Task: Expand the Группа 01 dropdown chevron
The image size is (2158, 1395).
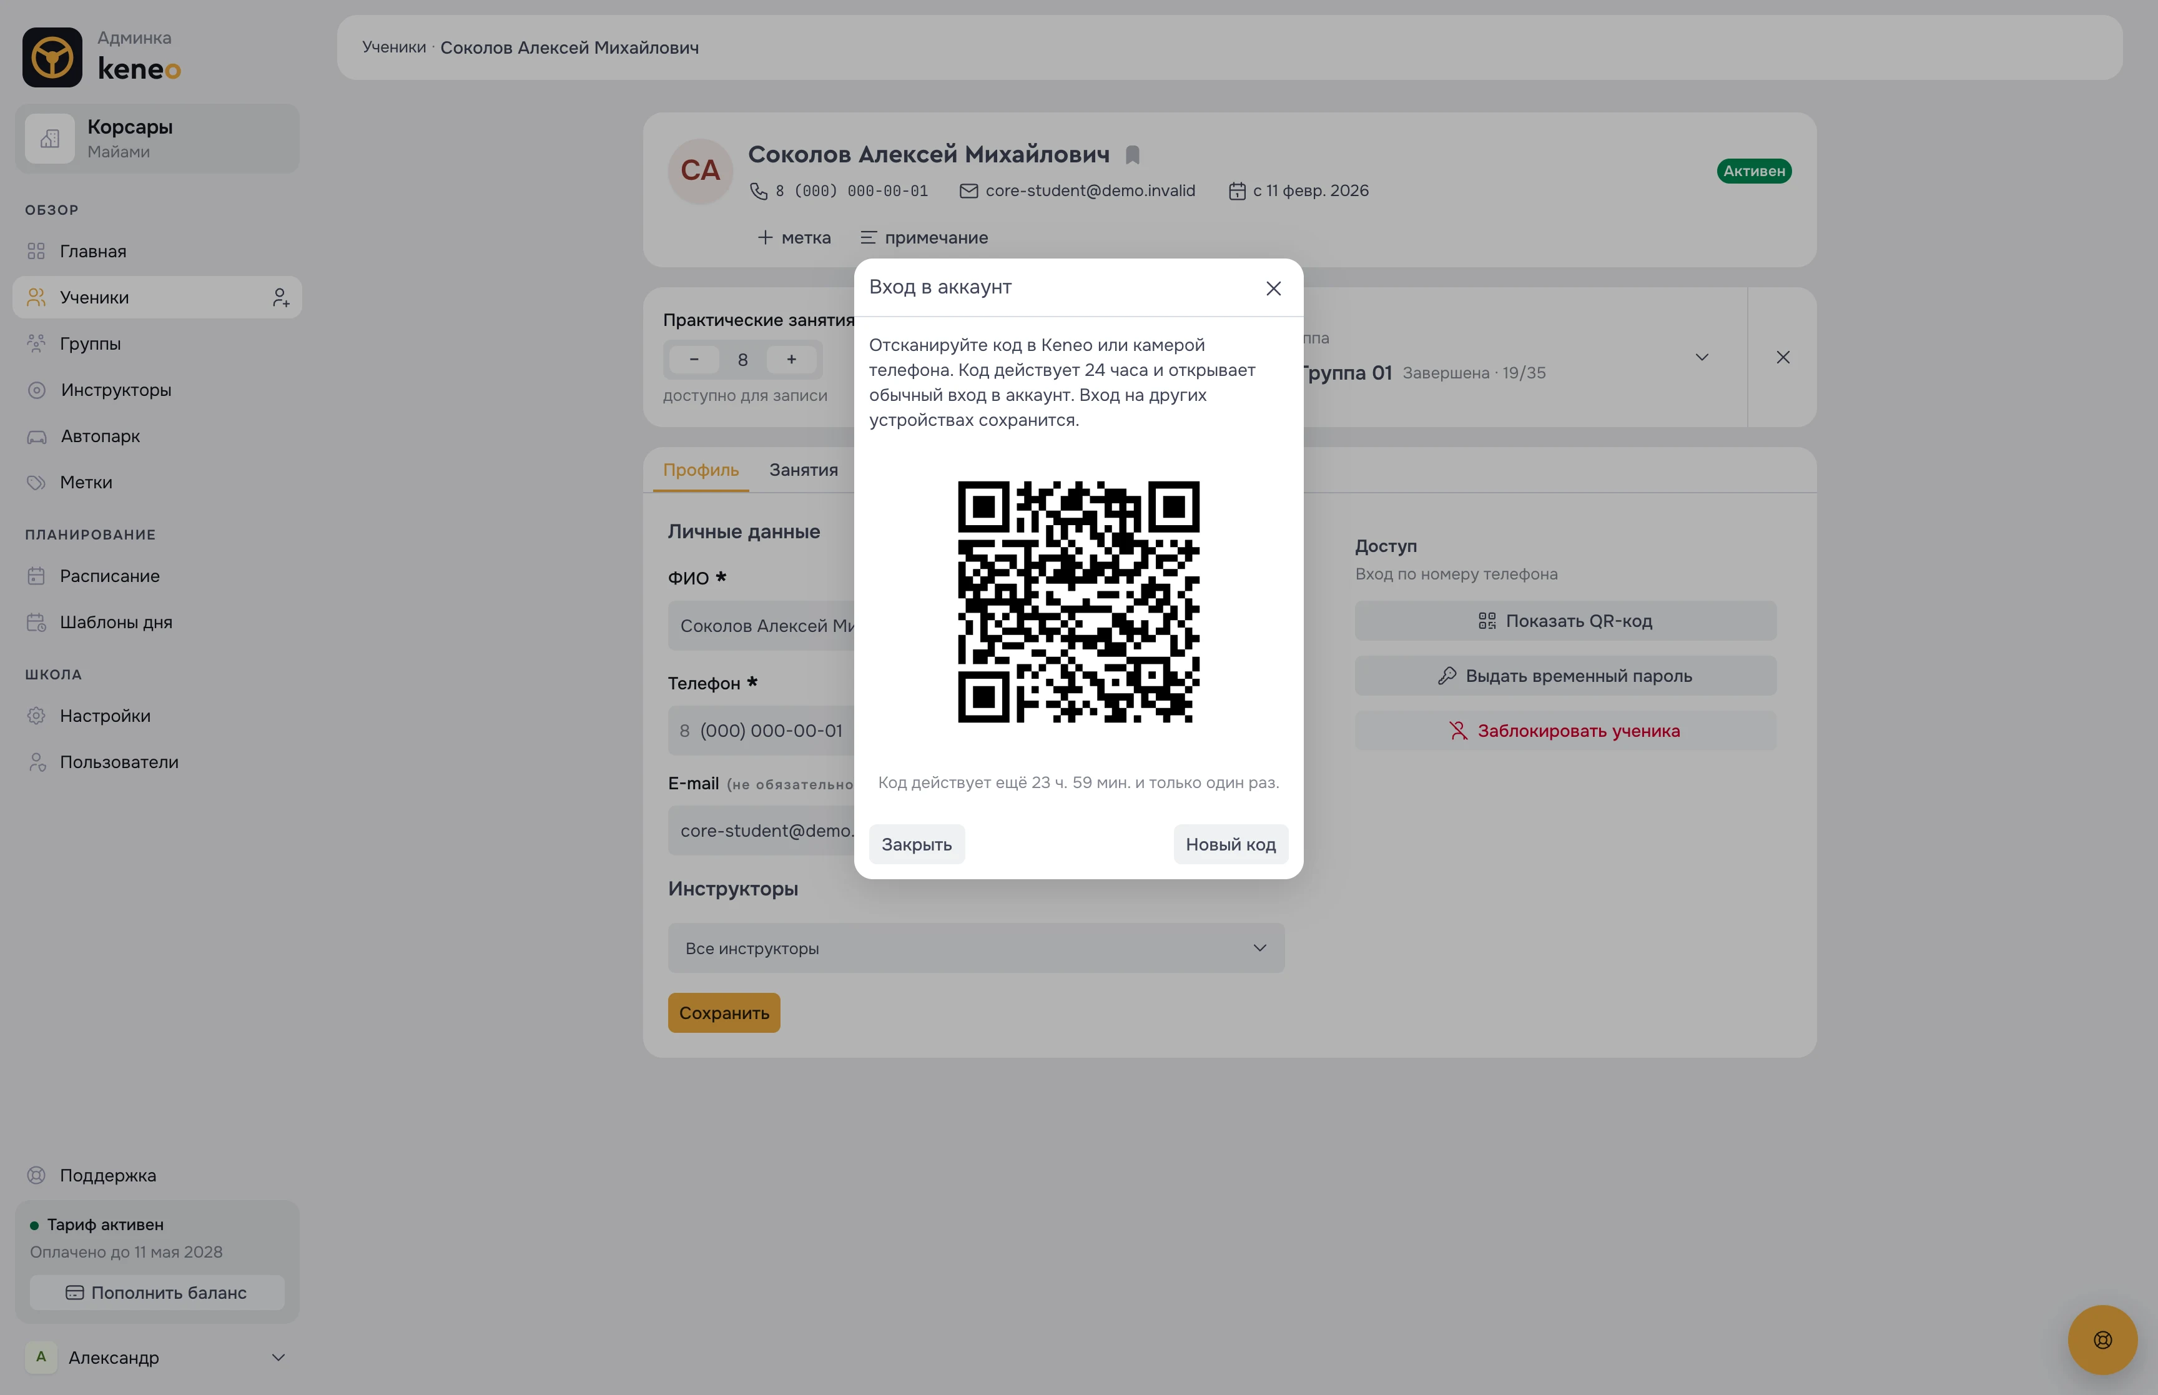Action: [x=1702, y=357]
